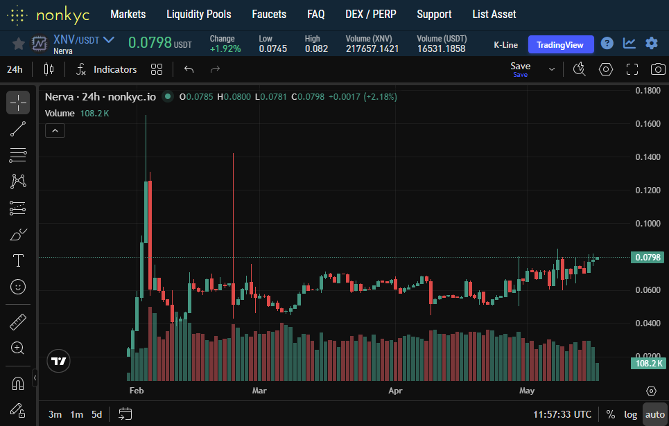Viewport: 669px width, 426px height.
Task: Open quick search lightning icon
Action: pyautogui.click(x=580, y=69)
